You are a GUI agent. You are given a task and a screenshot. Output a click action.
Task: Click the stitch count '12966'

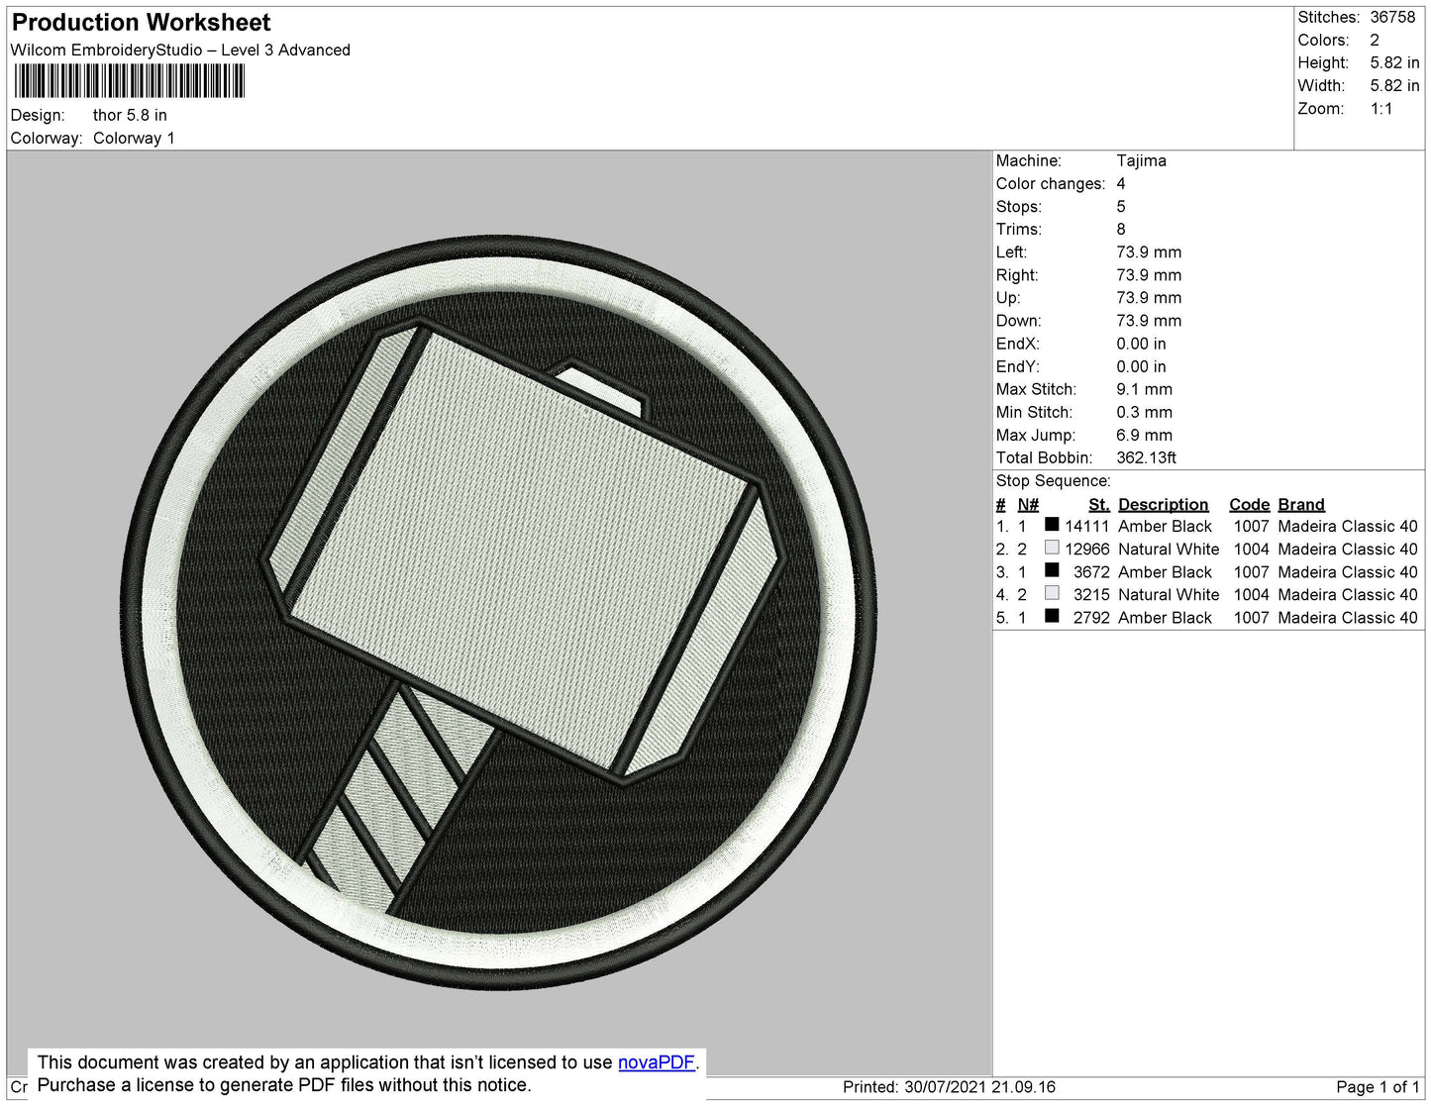coord(1087,550)
